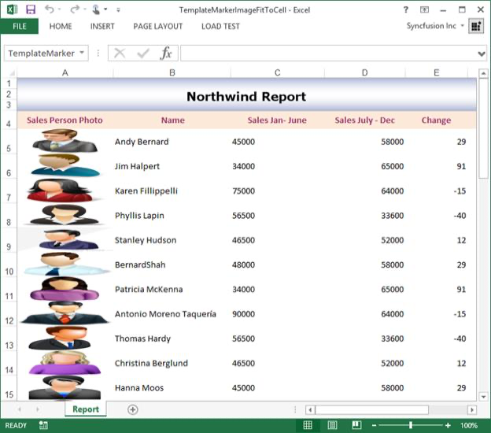Click the 100% zoom level button
The height and width of the screenshot is (433, 491).
(x=469, y=425)
